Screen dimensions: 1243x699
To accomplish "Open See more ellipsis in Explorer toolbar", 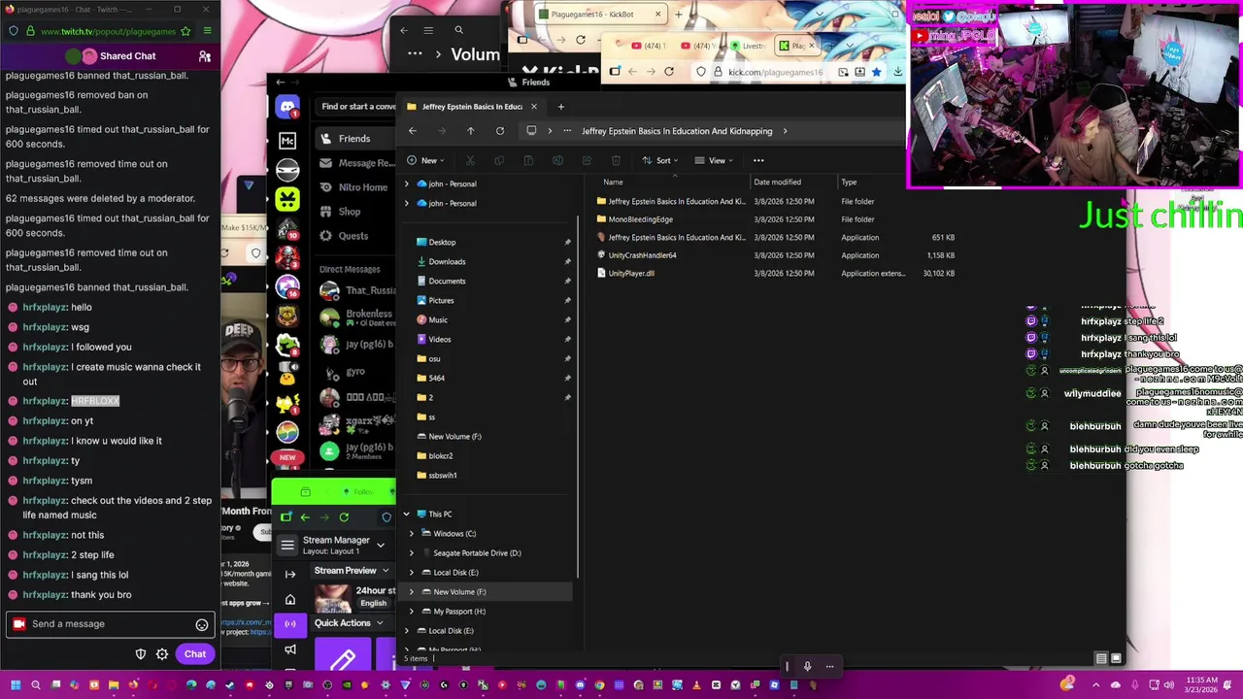I will 758,160.
